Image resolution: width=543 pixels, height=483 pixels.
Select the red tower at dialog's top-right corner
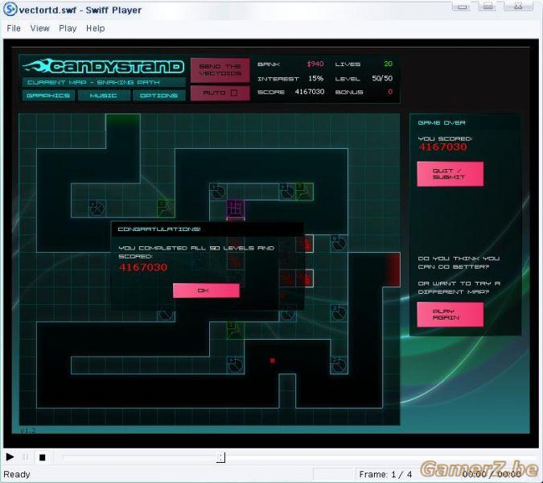tap(306, 244)
